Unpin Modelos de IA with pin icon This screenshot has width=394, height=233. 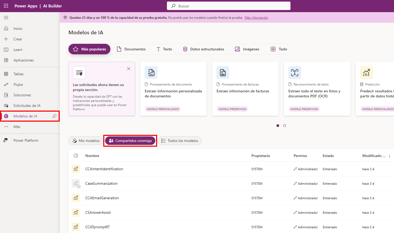click(54, 116)
